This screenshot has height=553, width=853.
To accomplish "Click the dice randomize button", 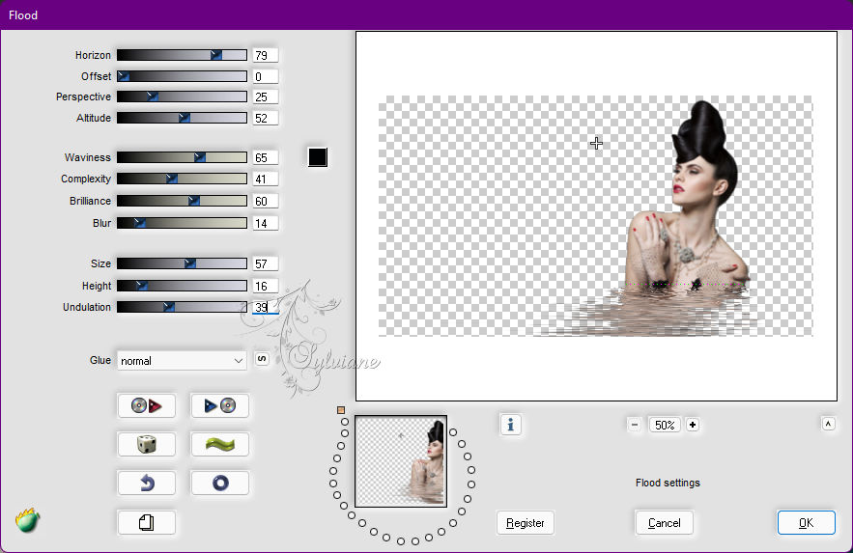I will (x=146, y=444).
